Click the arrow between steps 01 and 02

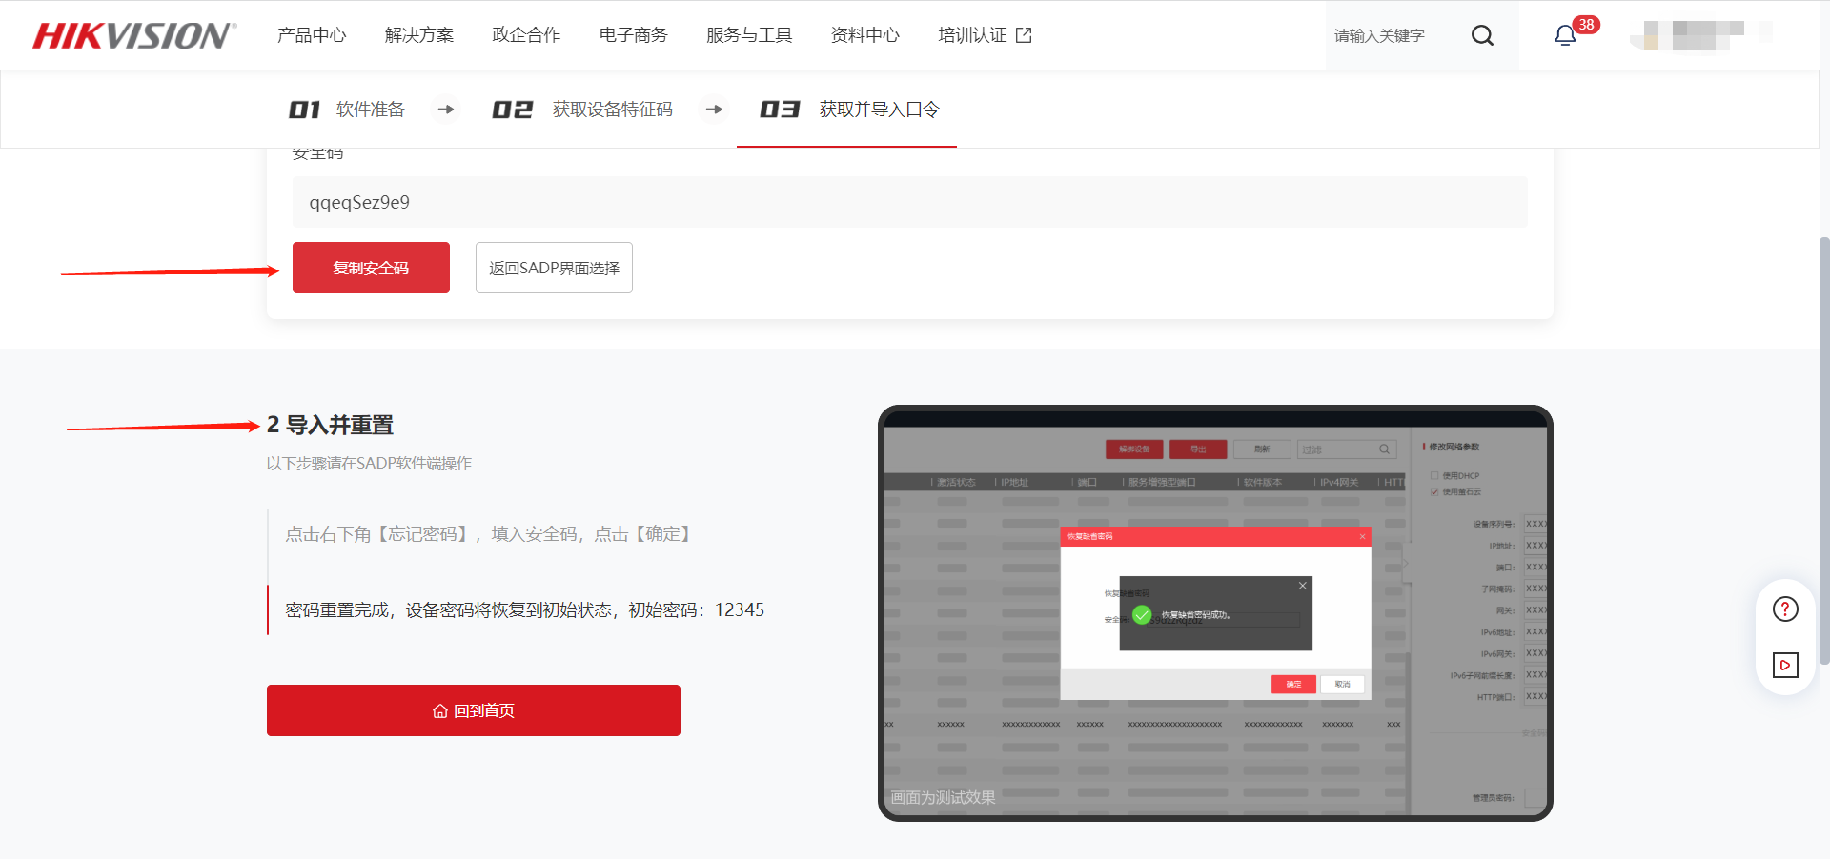tap(446, 110)
